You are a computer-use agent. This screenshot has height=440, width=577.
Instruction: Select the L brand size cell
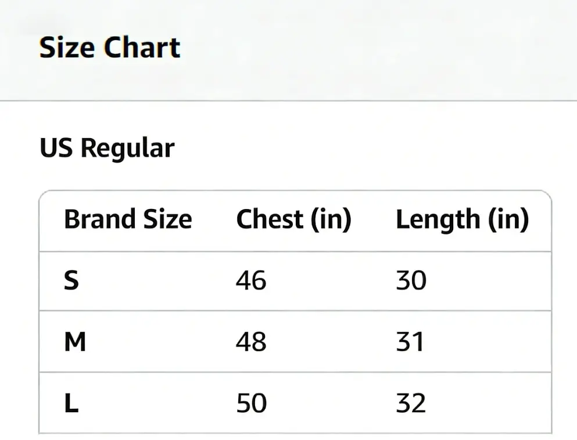(x=71, y=403)
